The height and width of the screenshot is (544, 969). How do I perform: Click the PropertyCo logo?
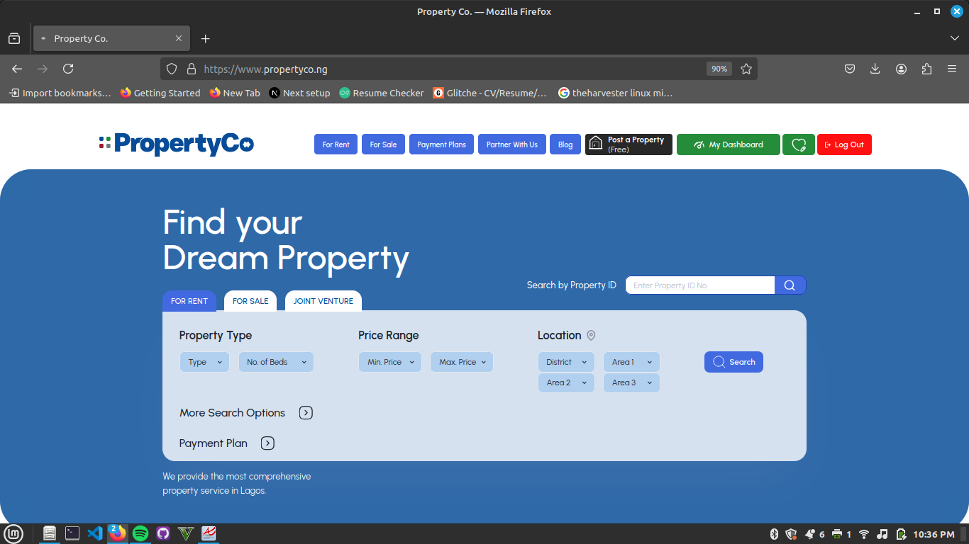177,144
